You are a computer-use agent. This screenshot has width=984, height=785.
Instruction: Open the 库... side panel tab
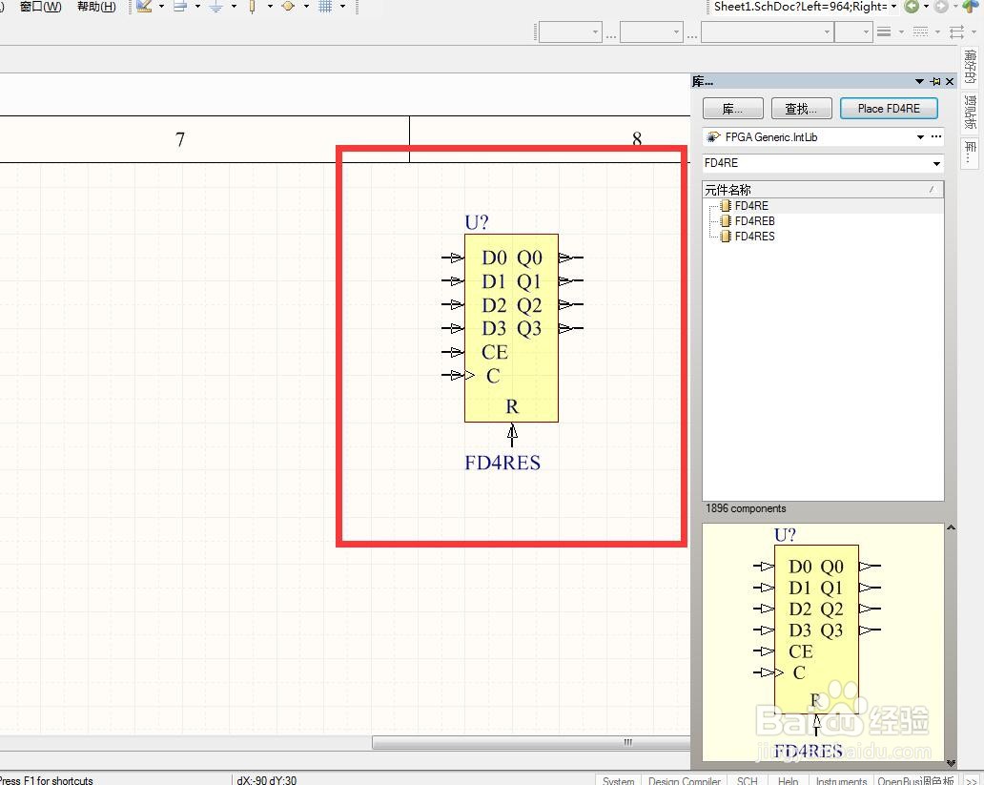pos(971,153)
